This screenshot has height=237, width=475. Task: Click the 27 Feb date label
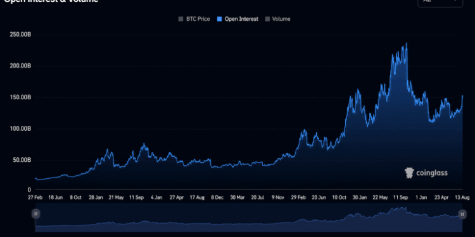click(35, 197)
